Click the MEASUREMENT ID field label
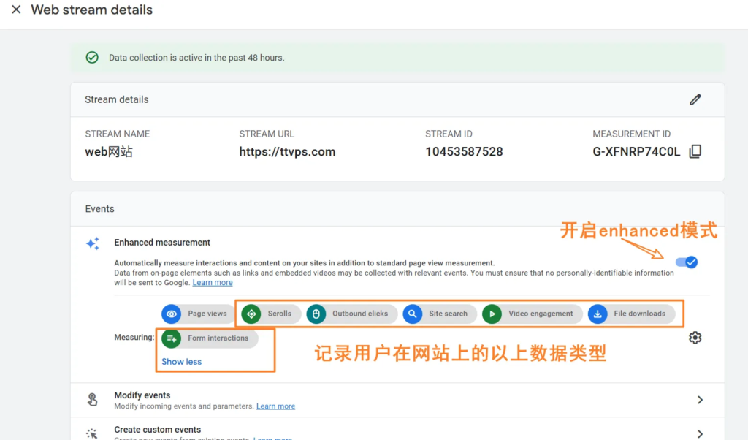The image size is (748, 440). click(631, 134)
